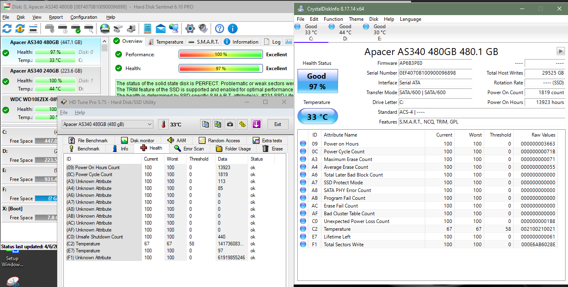Viewport: 568px width, 287px height.
Task: Click the refresh disk info icon in Hard Disk Sentinel
Action: [7, 29]
